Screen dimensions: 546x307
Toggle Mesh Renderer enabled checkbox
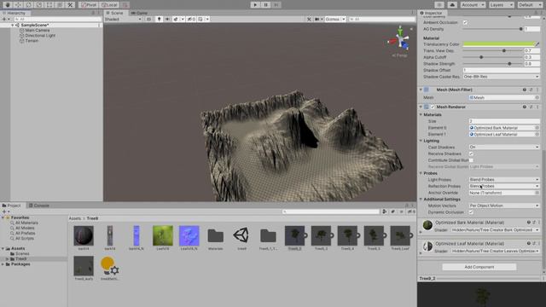pos(433,107)
